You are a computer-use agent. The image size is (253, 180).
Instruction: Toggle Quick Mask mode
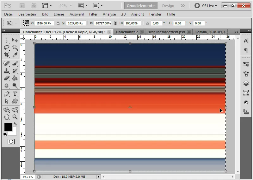pos(11,142)
